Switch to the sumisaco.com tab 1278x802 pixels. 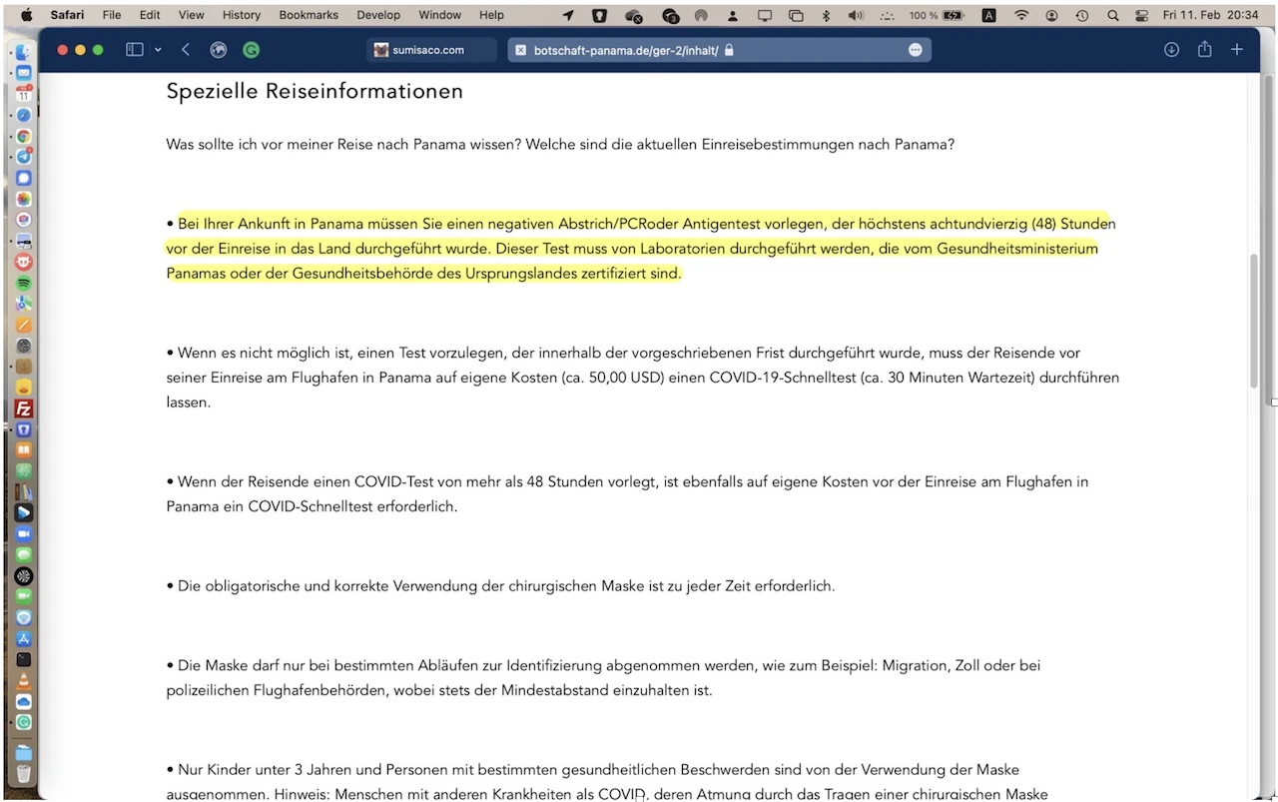point(431,50)
